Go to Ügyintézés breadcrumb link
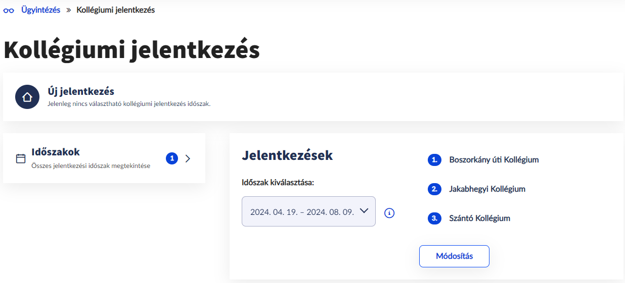Image resolution: width=625 pixels, height=283 pixels. coord(40,10)
